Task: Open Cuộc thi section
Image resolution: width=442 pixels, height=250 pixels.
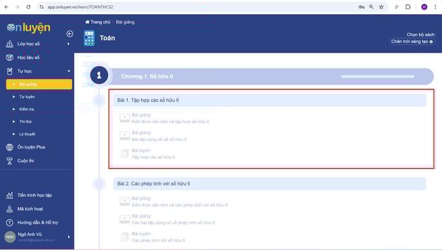Action: 26,161
